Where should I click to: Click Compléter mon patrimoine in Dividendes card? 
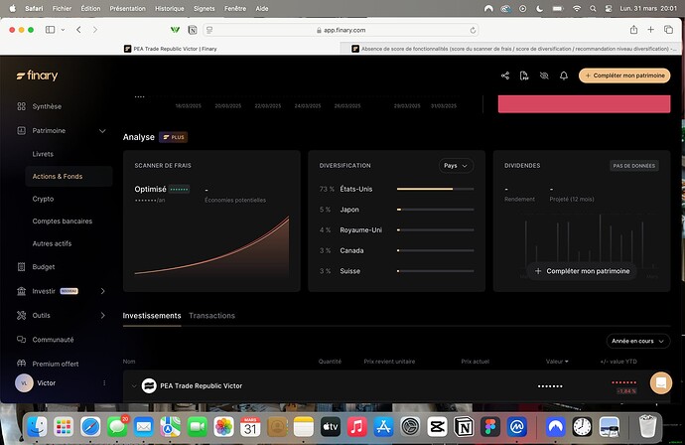coord(582,271)
